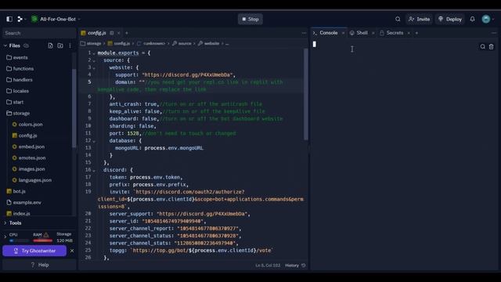The image size is (501, 282).
Task: Open editor pane three-dot menu
Action: pos(304,33)
